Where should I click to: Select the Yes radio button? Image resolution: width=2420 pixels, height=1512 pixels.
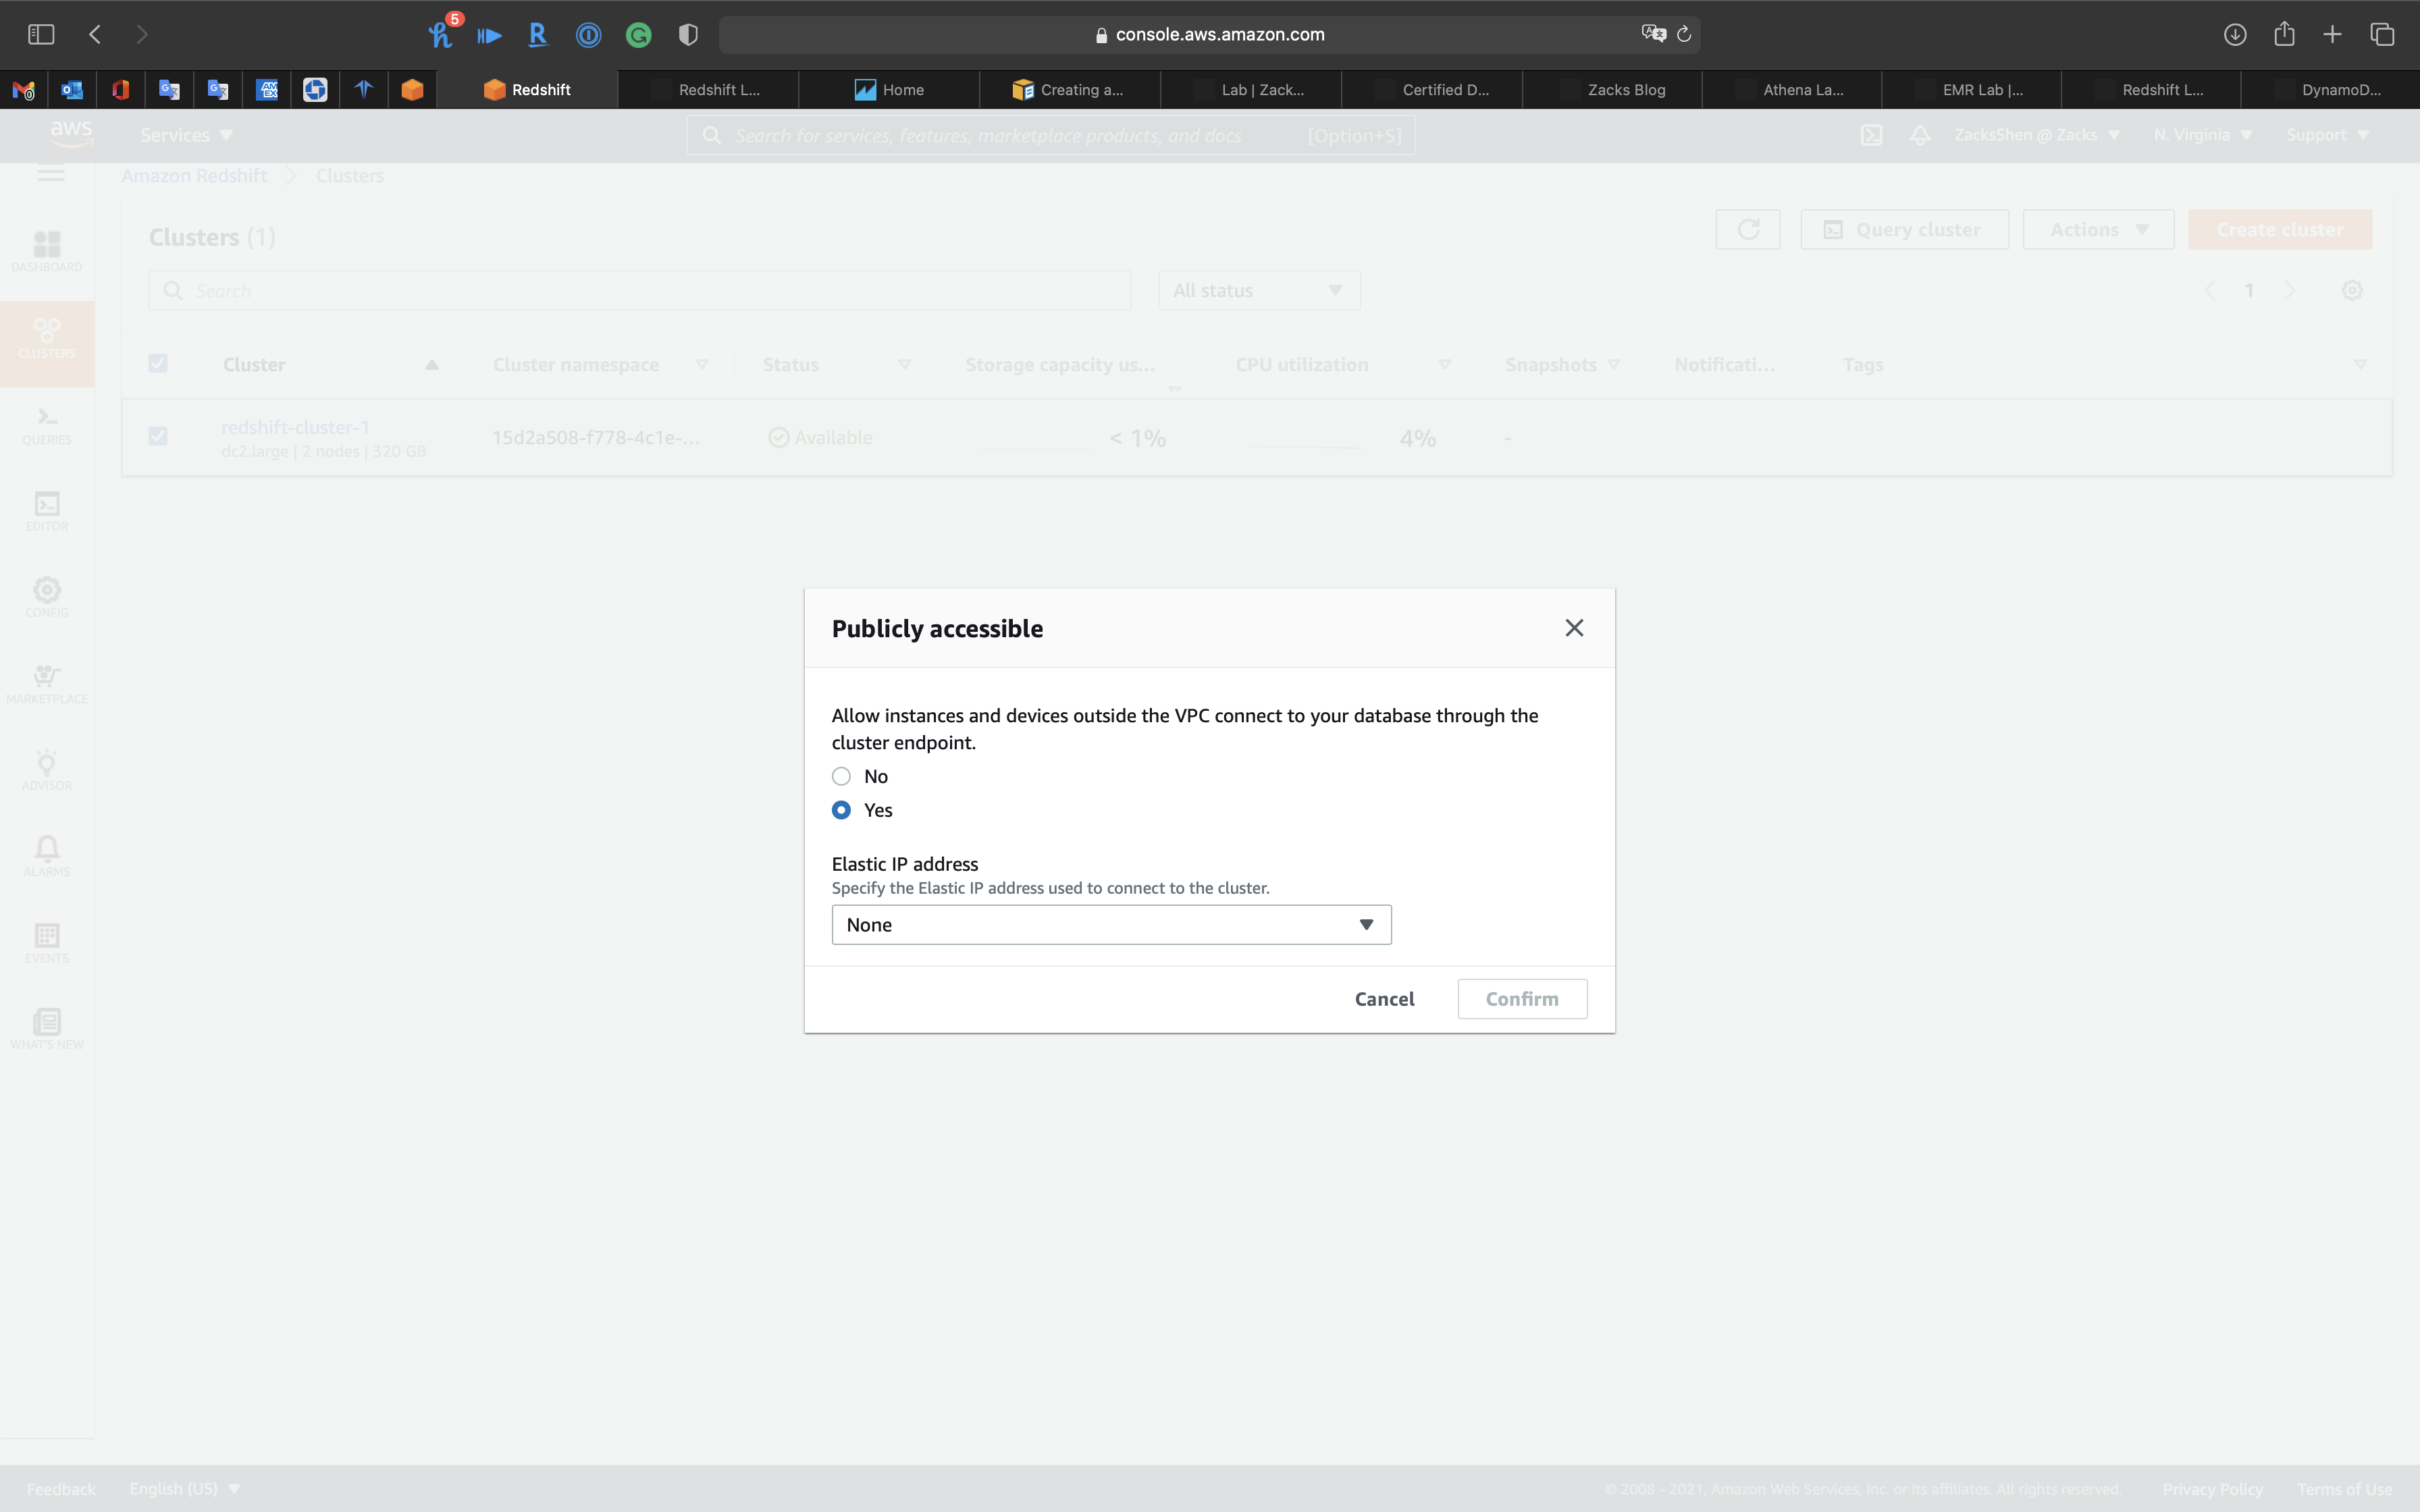coord(841,810)
